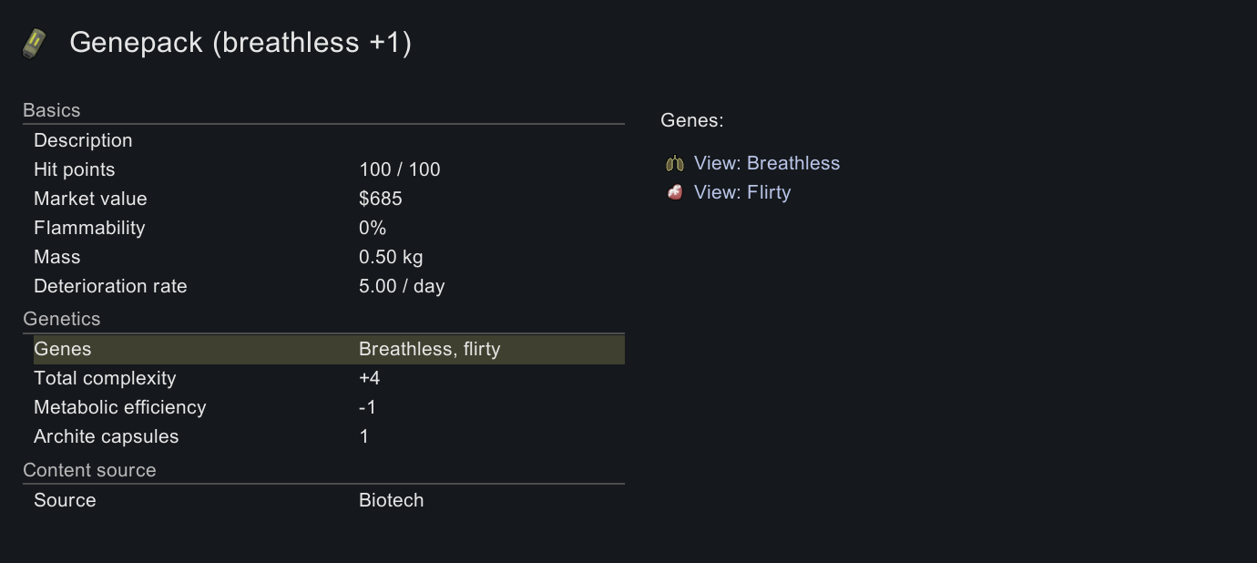Image resolution: width=1257 pixels, height=563 pixels.
Task: Click the Flirty gene icon
Action: [675, 192]
